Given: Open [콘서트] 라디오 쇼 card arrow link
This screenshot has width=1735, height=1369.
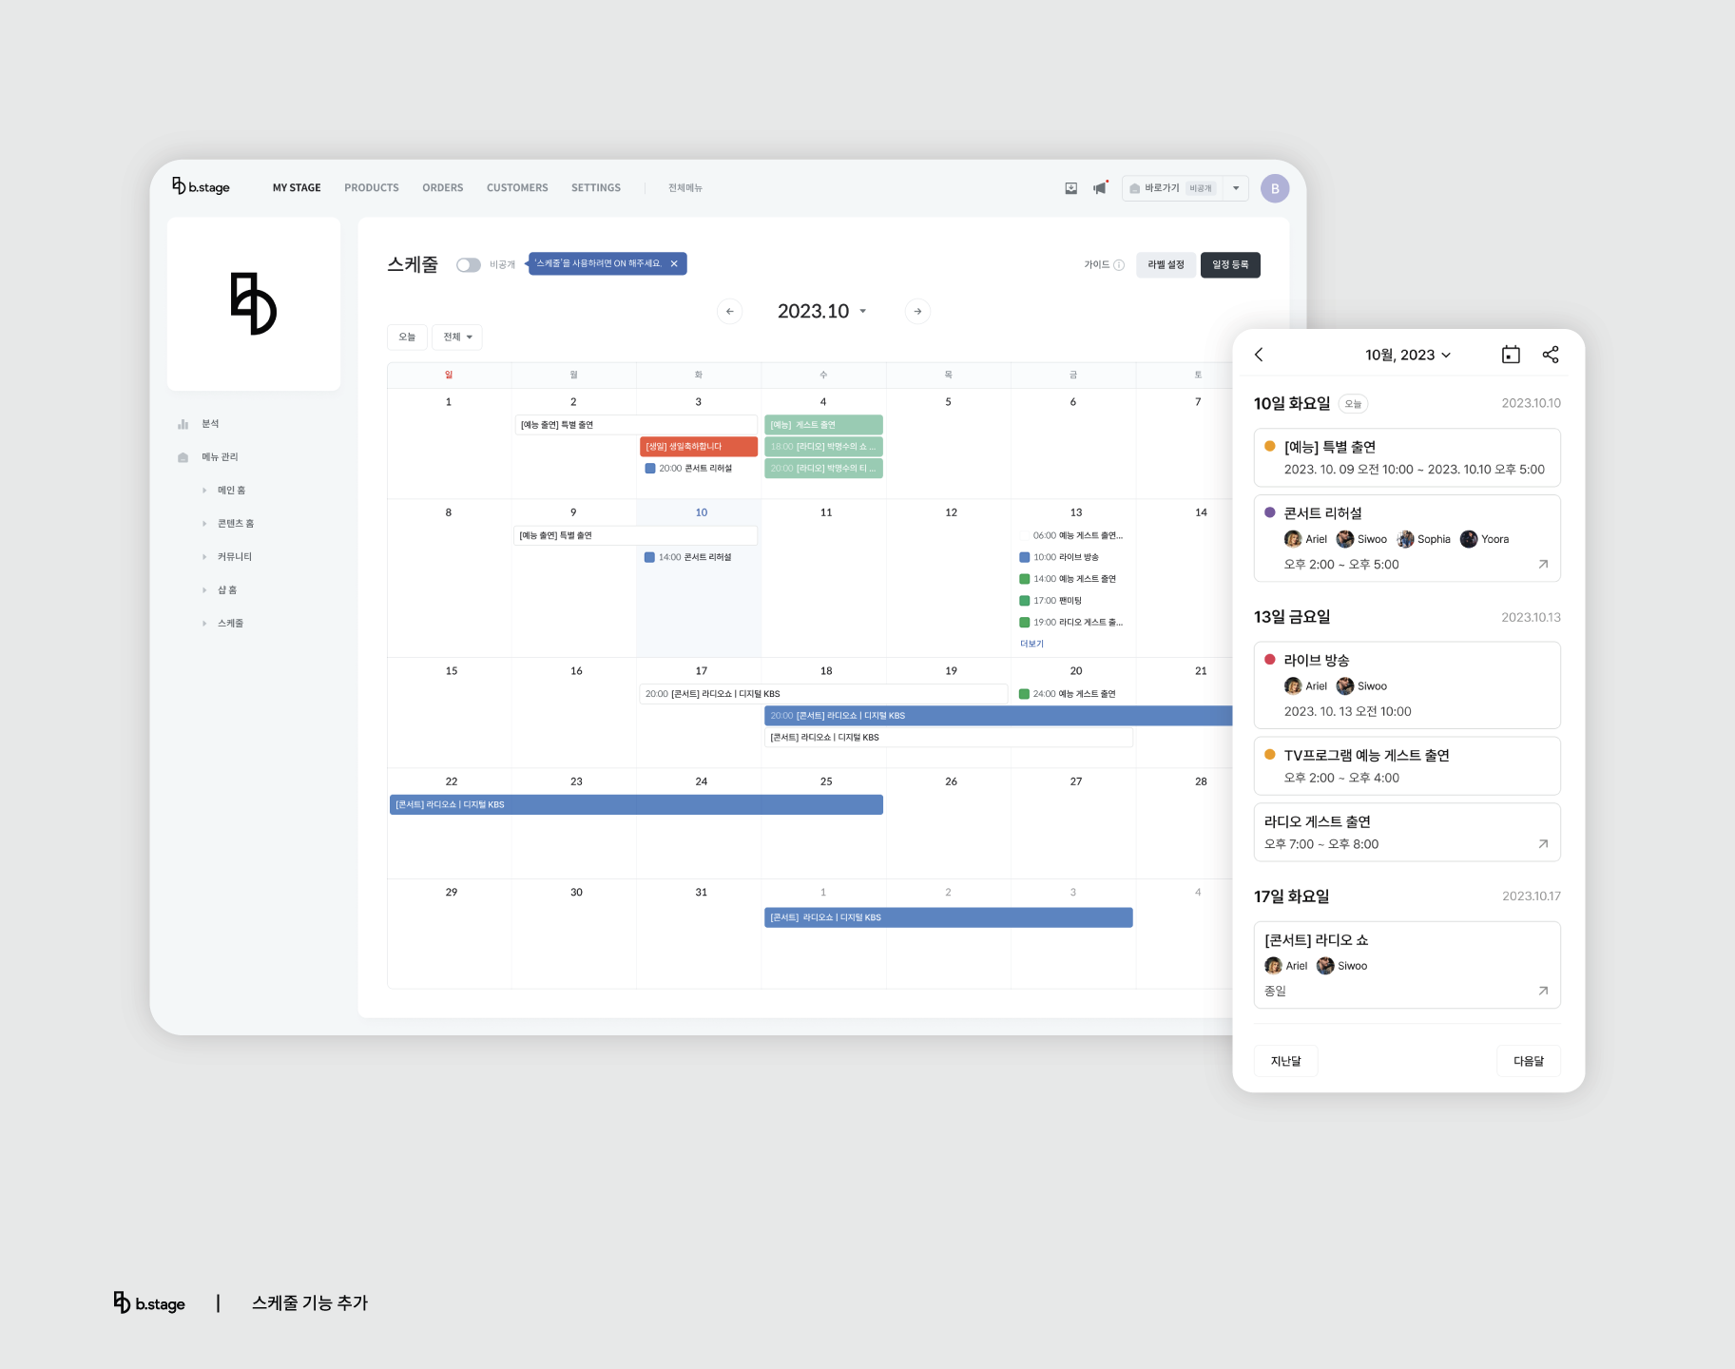Looking at the screenshot, I should 1543,991.
